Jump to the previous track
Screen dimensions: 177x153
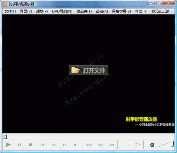[x=42, y=145]
